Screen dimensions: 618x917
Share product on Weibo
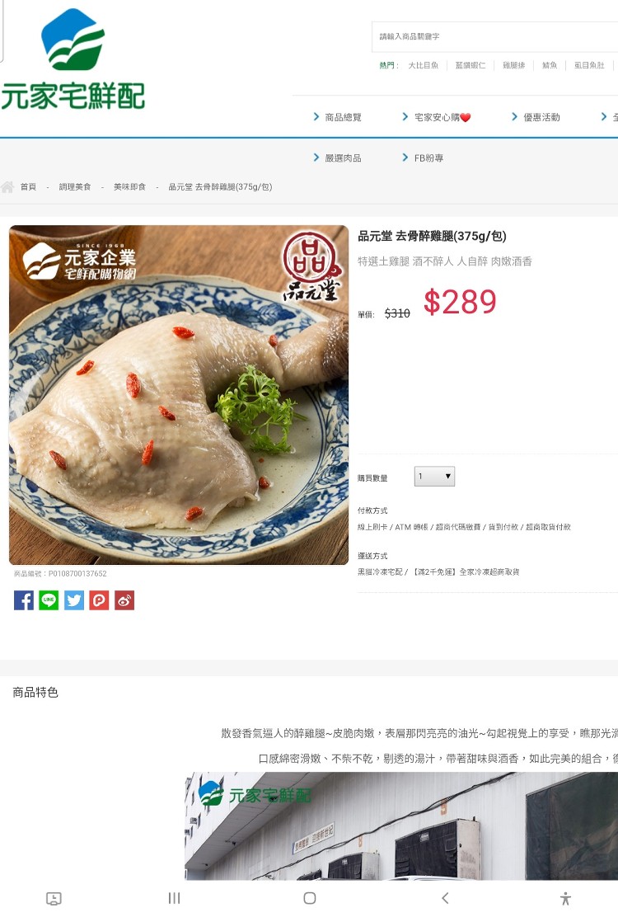pos(124,600)
